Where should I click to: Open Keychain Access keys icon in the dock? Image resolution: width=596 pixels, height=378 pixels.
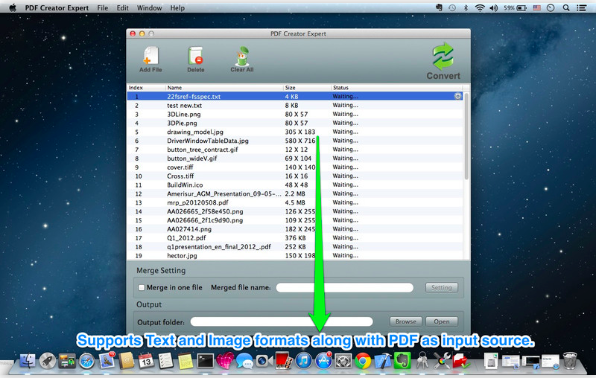(x=422, y=361)
